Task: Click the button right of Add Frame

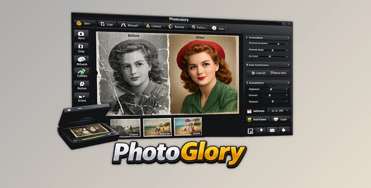Action: 280,119
